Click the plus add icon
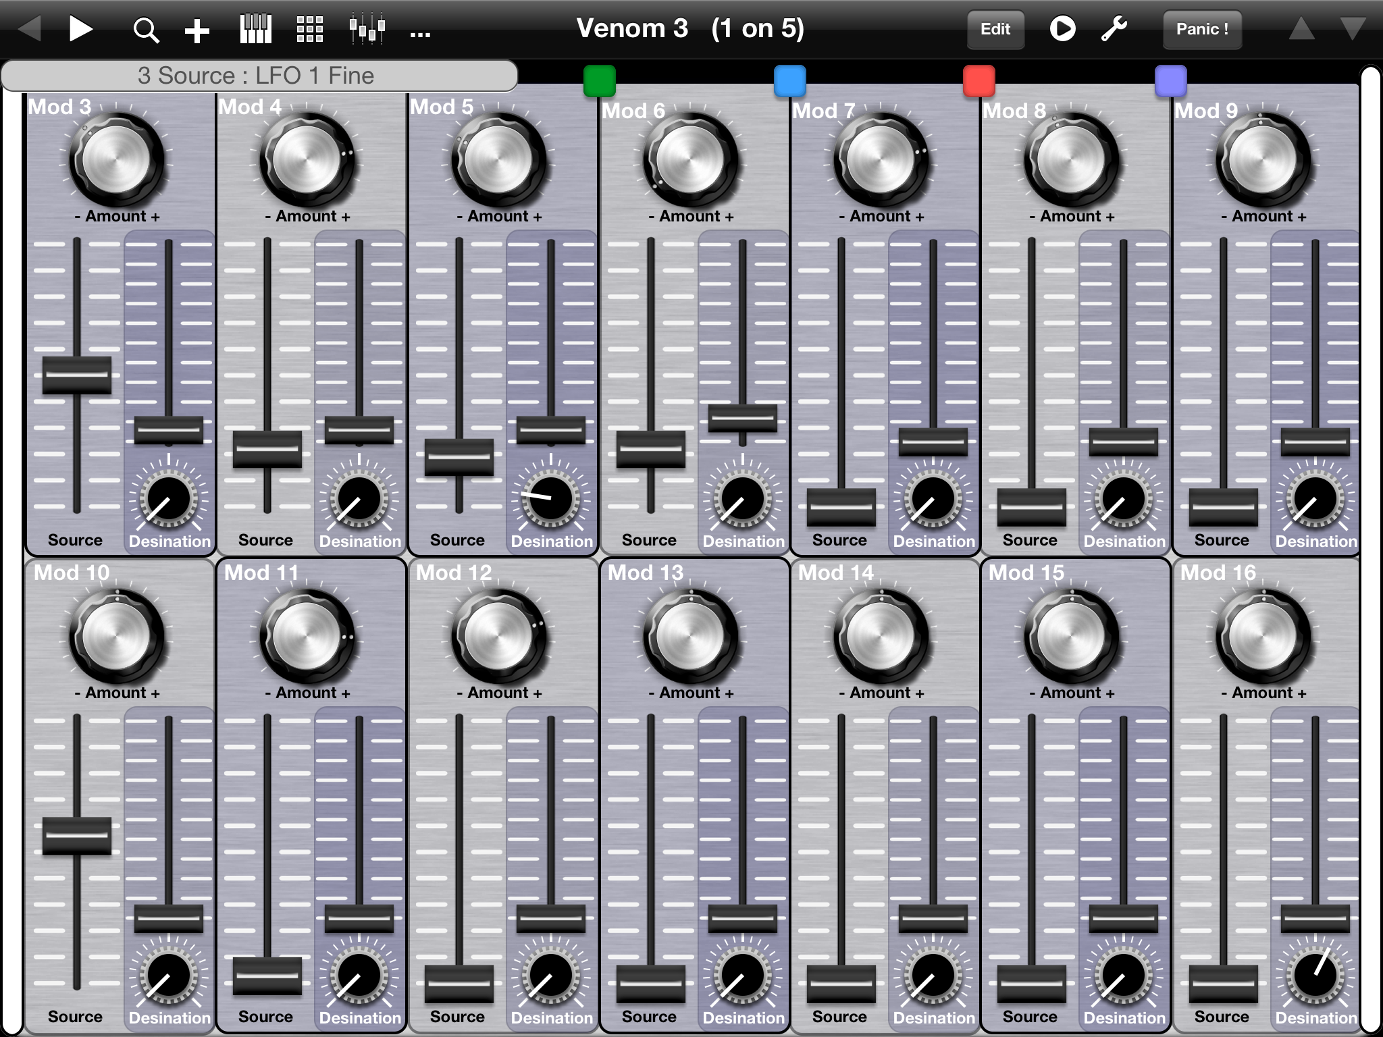The image size is (1383, 1037). tap(197, 30)
